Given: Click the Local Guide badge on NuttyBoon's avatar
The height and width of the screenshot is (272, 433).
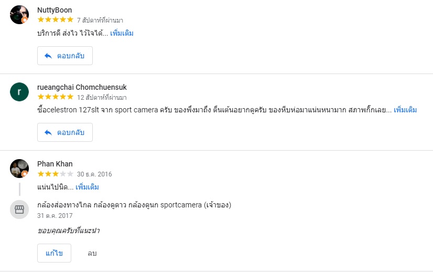Looking at the screenshot, I should (25, 20).
